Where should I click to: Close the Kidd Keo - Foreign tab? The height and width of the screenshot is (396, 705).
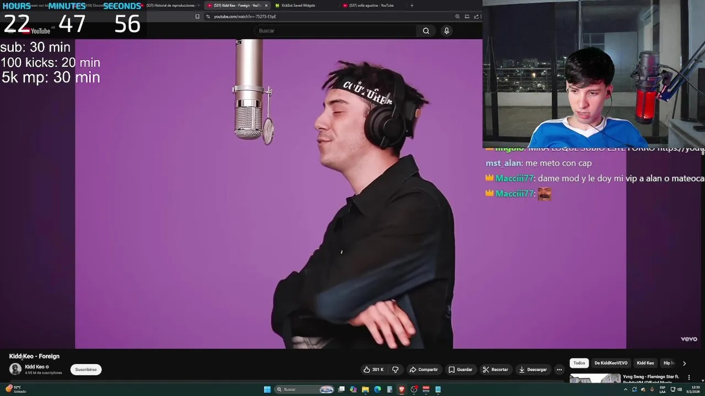pyautogui.click(x=266, y=5)
